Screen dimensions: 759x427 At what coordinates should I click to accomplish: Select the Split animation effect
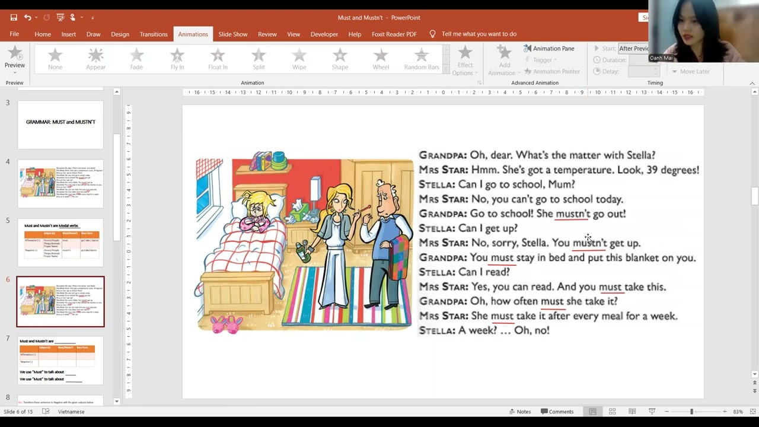pos(259,60)
